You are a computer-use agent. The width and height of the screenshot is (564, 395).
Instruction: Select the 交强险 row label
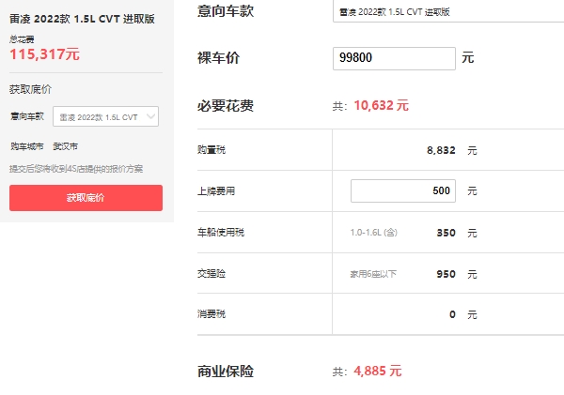pyautogui.click(x=211, y=274)
